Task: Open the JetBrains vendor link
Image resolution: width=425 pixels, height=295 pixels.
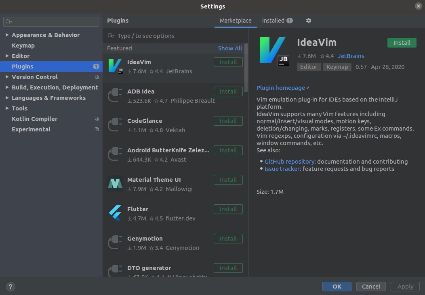Action: 351,56
